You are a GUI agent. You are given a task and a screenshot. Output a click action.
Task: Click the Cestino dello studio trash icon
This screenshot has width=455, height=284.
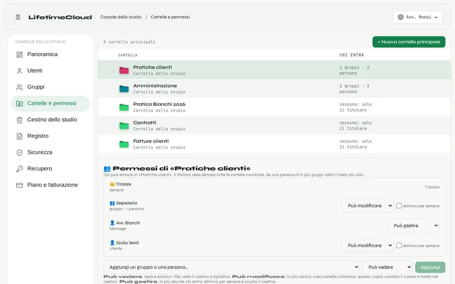pos(19,120)
